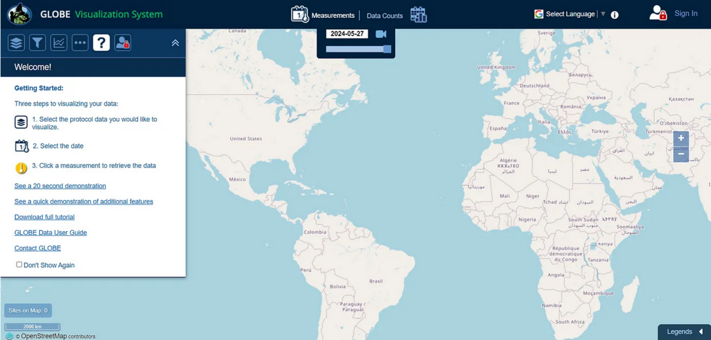Click the GLOBE logo icon

coord(20,14)
